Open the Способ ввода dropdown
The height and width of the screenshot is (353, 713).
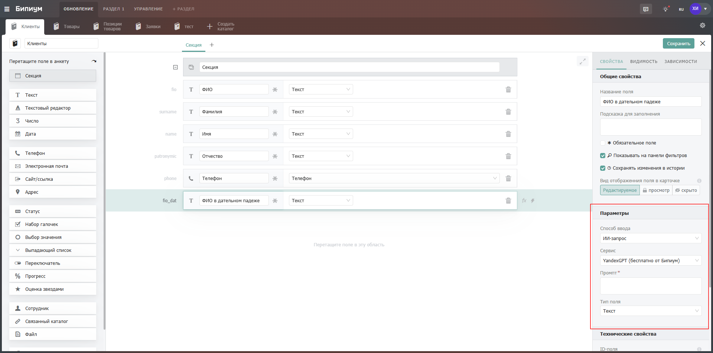650,238
